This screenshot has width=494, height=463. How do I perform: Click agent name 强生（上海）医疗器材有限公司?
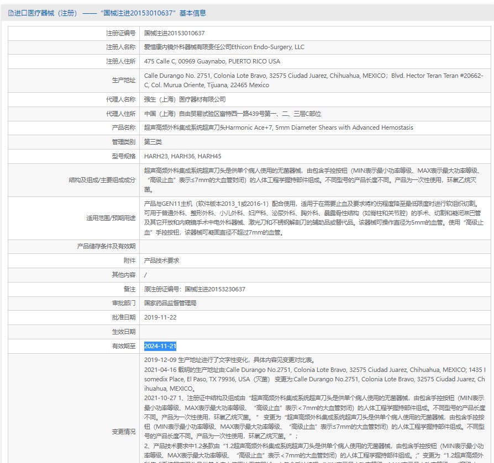click(x=185, y=99)
